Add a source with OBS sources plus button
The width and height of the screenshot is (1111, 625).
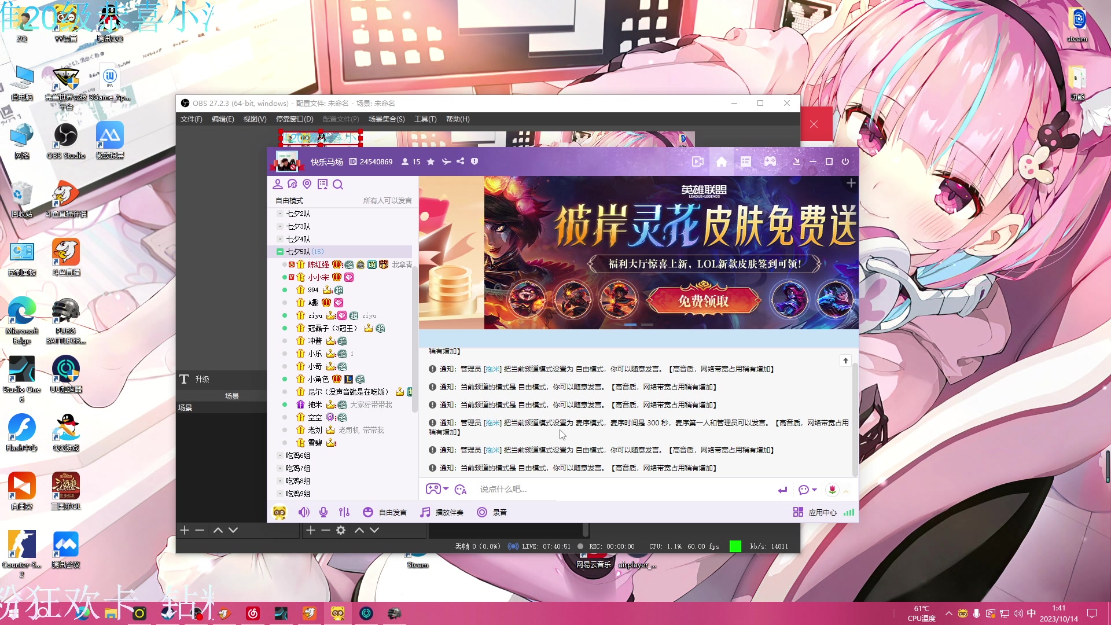coord(311,530)
